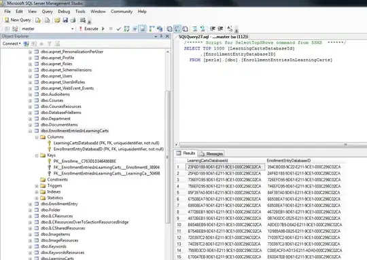Expand the Triggers folder
Screen dimensions: 367x260
[37, 186]
